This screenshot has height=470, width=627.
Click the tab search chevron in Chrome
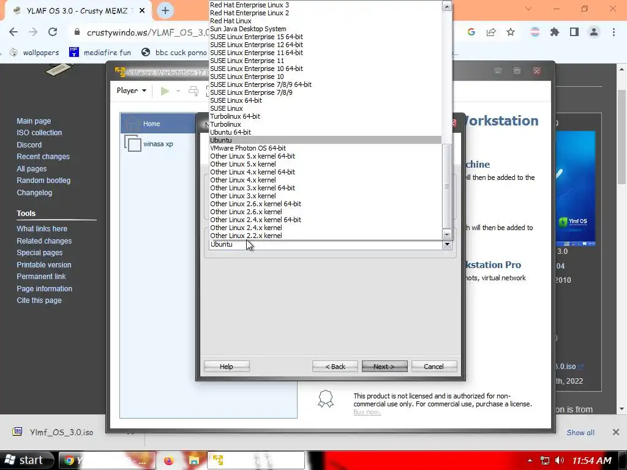click(528, 9)
